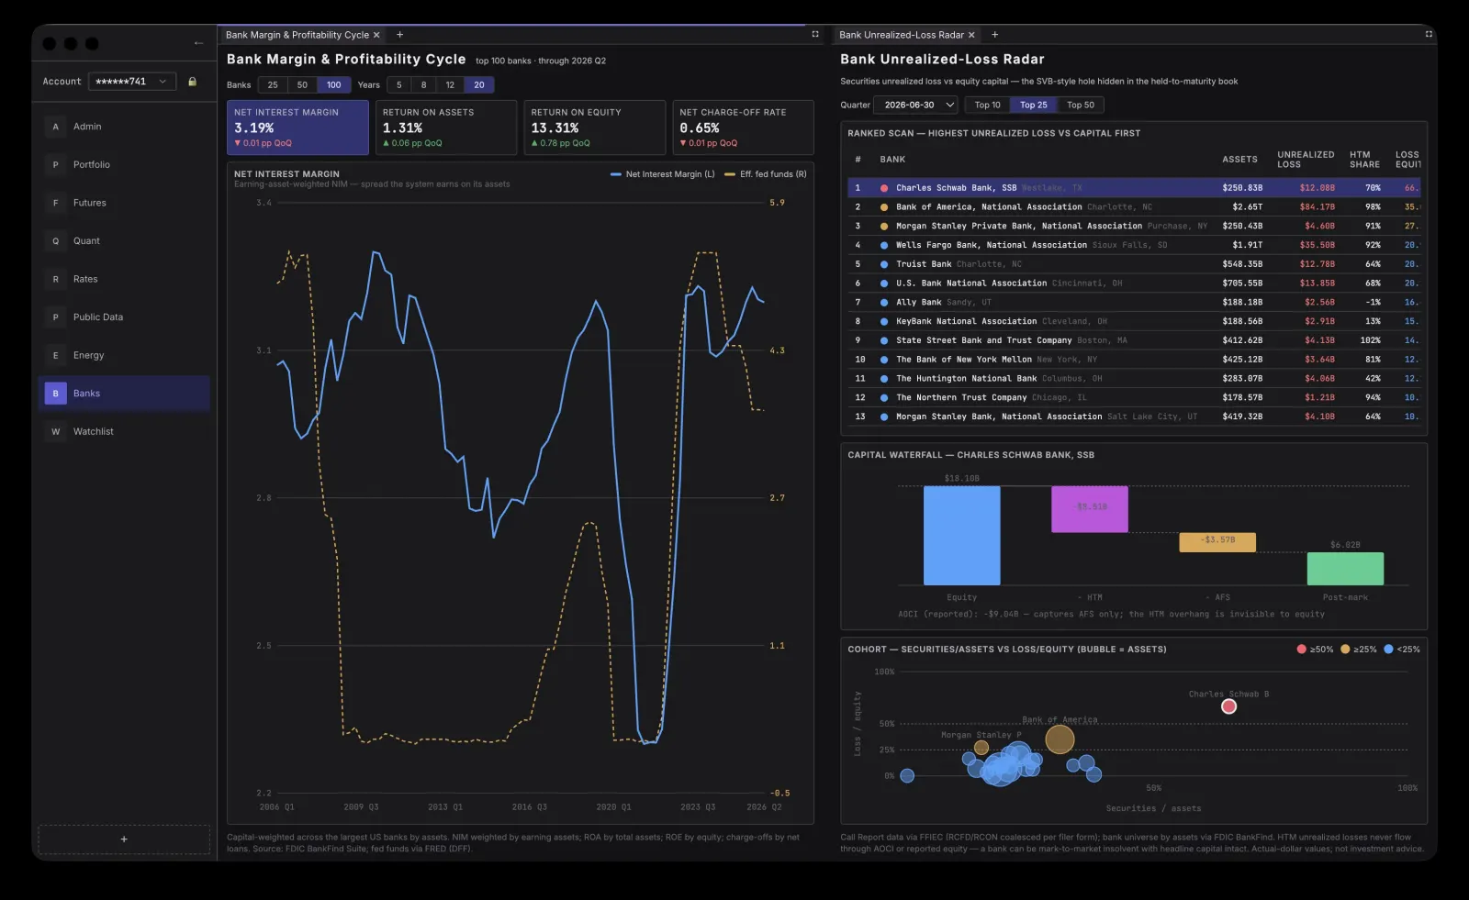Add a sidebar item with plus button
Image resolution: width=1469 pixels, height=900 pixels.
124,839
